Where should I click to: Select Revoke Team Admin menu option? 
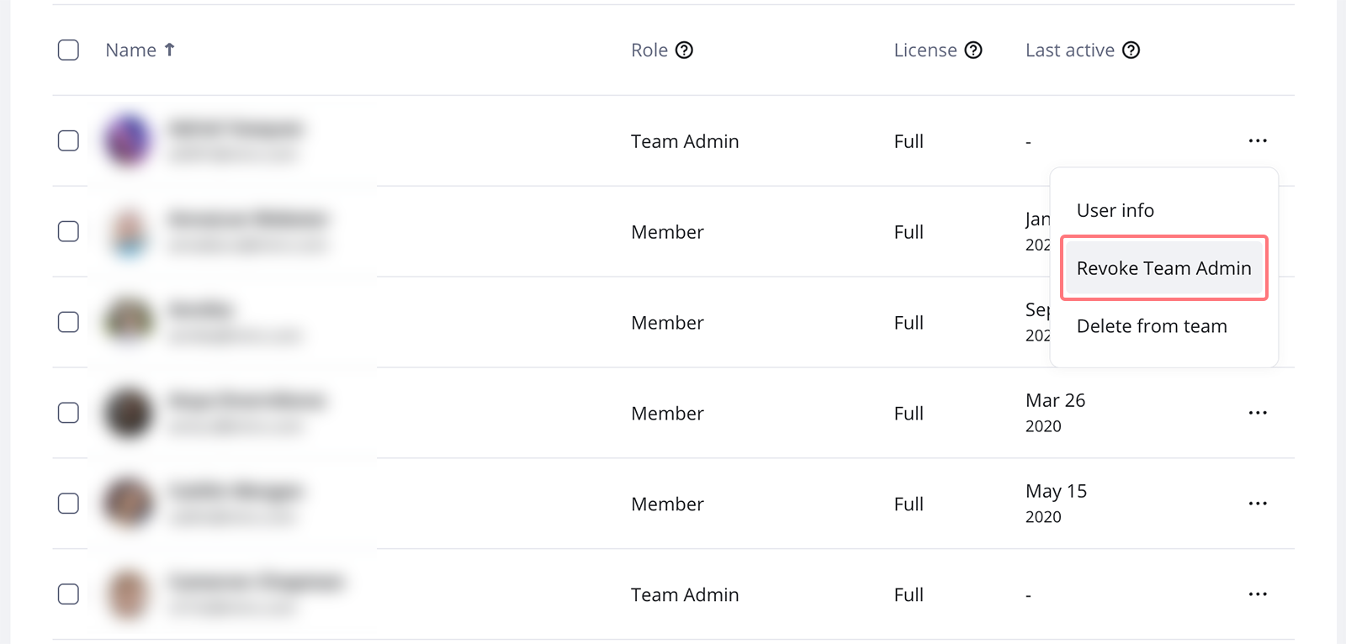(x=1163, y=268)
